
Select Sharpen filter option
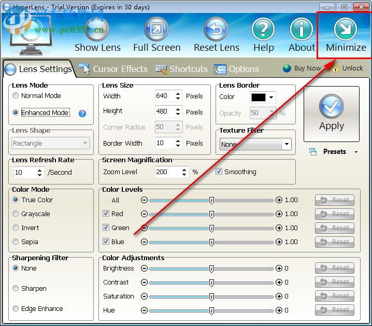(x=16, y=288)
